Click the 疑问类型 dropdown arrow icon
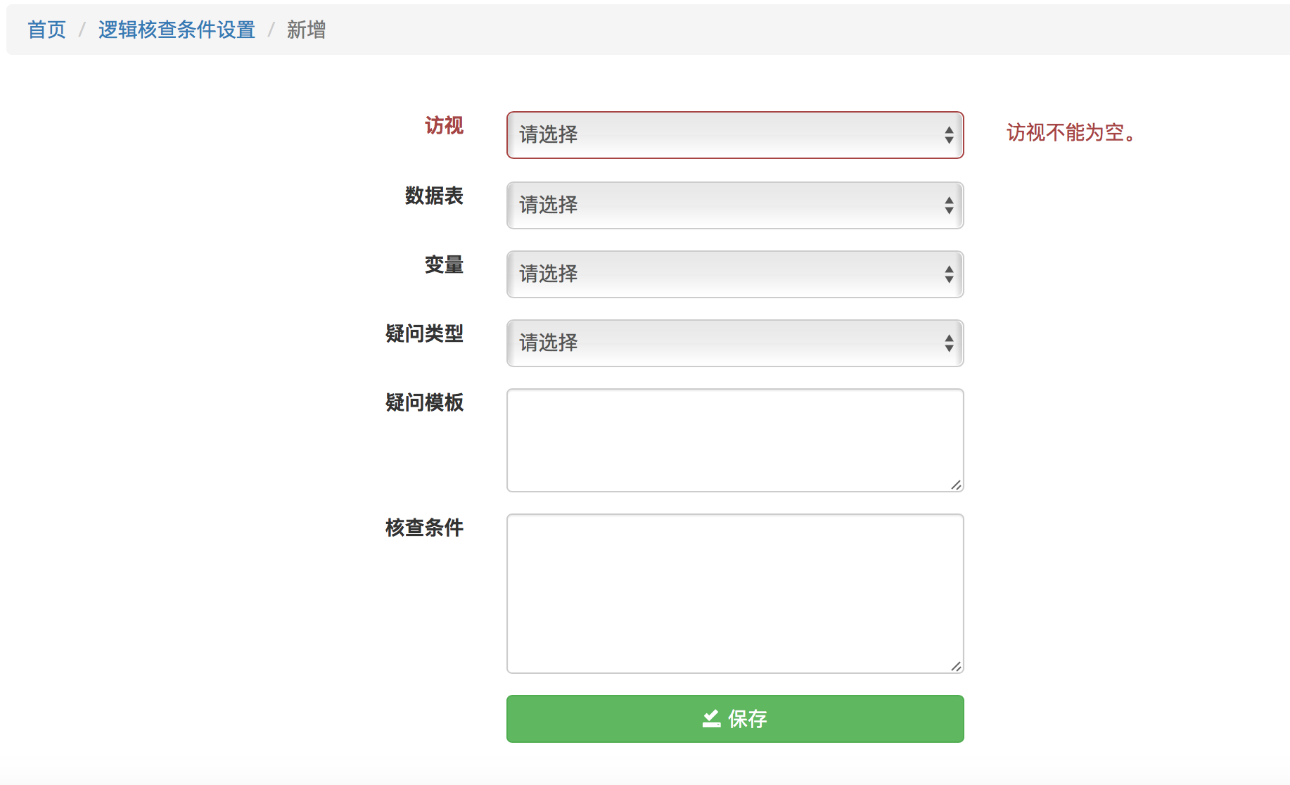Image resolution: width=1290 pixels, height=785 pixels. point(949,343)
